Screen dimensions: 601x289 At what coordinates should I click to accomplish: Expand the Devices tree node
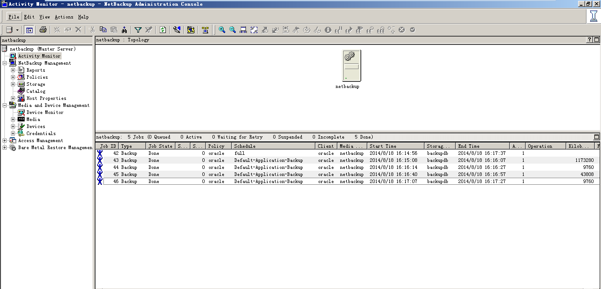[x=13, y=126]
